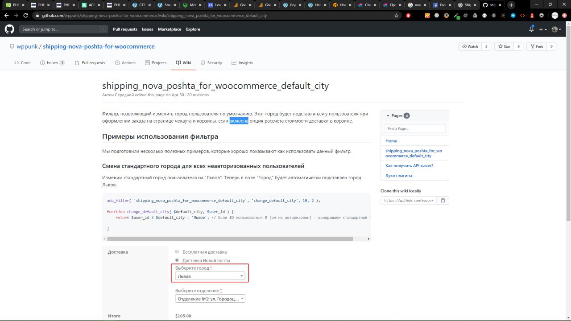Open the Хуки плагина wiki page
The width and height of the screenshot is (571, 321).
click(398, 175)
